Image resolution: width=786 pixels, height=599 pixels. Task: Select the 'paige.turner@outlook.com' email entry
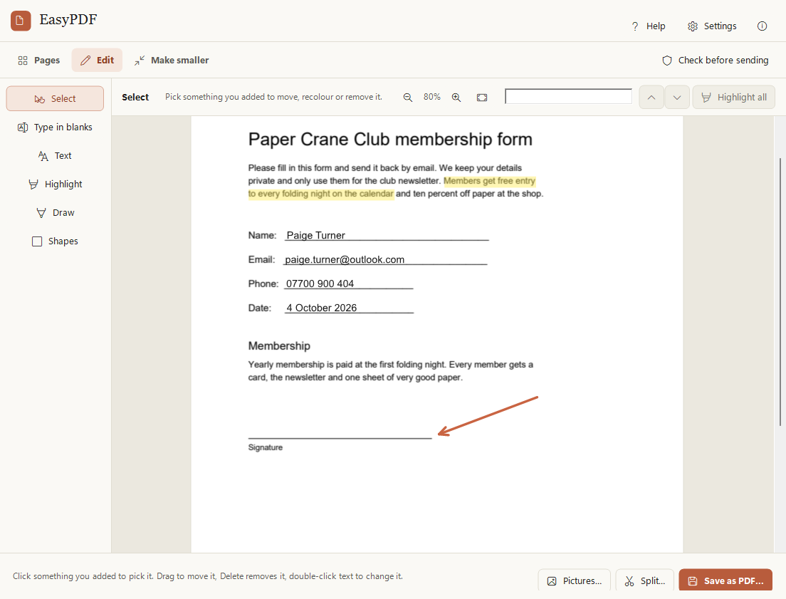(x=345, y=259)
